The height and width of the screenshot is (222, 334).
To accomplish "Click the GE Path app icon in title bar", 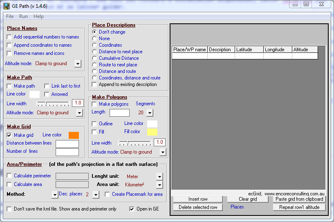I will (x=7, y=6).
